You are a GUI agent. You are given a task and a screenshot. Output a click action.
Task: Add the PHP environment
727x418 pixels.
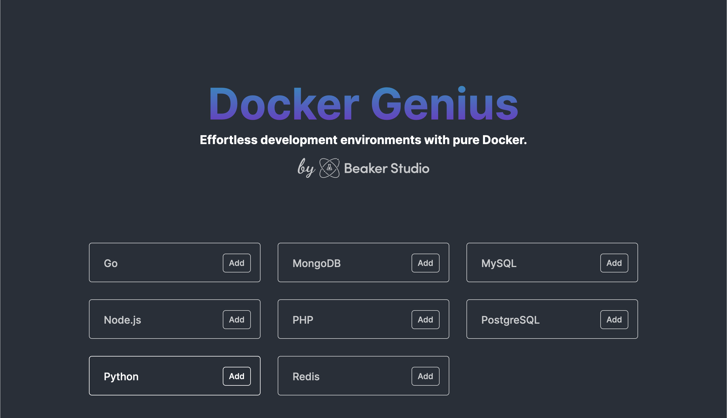click(x=425, y=319)
